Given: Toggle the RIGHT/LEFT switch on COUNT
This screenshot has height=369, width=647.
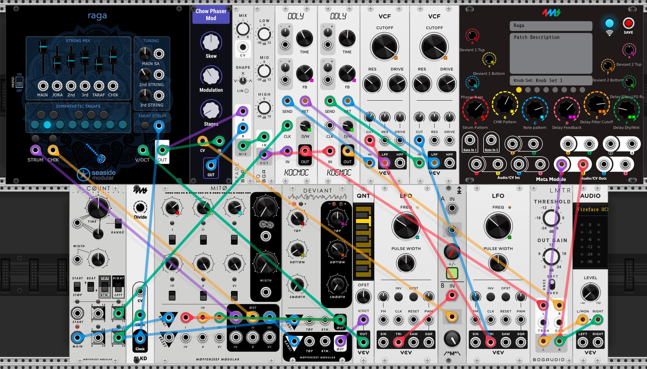Looking at the screenshot, I should [x=118, y=287].
